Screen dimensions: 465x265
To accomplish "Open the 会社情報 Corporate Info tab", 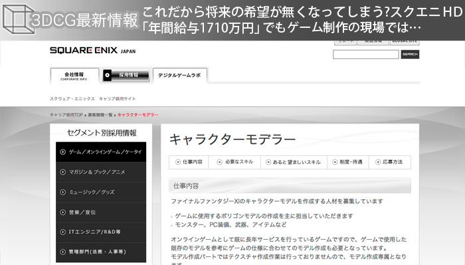I will (x=74, y=76).
